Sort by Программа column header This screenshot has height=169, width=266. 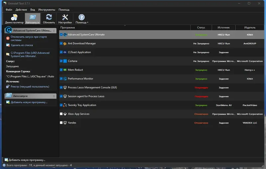coord(125,28)
